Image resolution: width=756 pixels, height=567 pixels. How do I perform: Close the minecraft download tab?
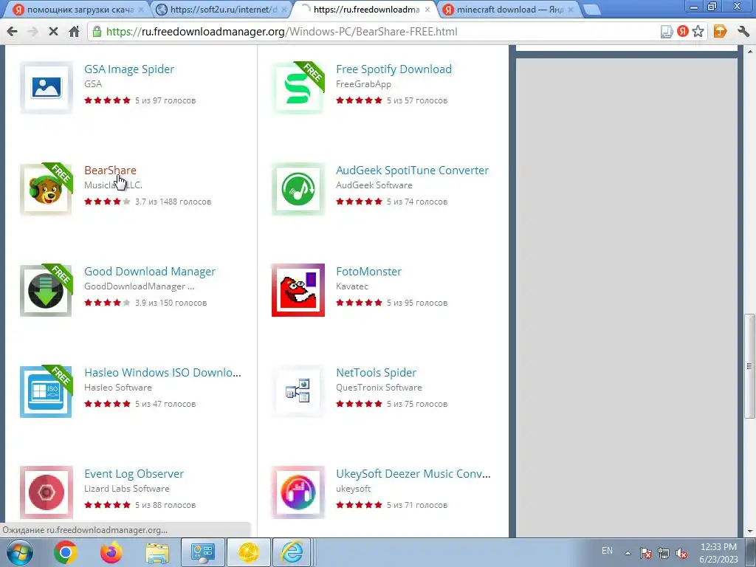571,10
